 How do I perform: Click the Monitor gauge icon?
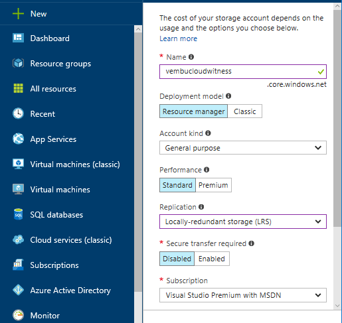pyautogui.click(x=18, y=315)
